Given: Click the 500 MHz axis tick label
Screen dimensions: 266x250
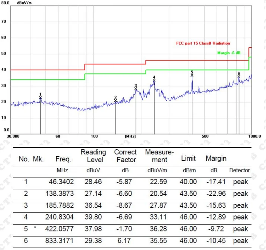Looking at the screenshot, I should coord(205,137).
